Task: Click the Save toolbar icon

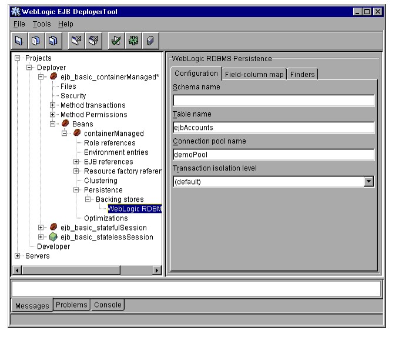Action: (x=19, y=41)
